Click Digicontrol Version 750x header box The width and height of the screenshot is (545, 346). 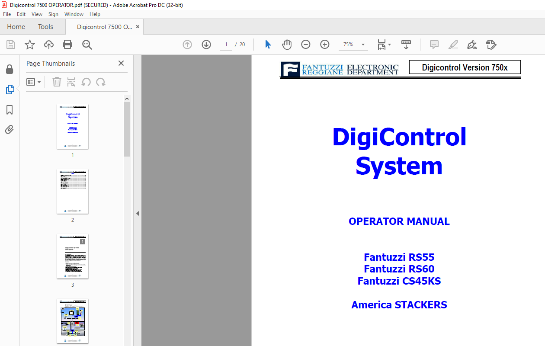465,67
